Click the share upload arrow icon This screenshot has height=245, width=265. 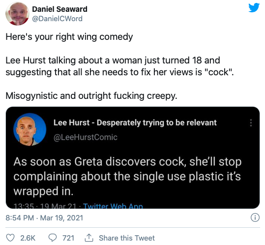point(89,238)
